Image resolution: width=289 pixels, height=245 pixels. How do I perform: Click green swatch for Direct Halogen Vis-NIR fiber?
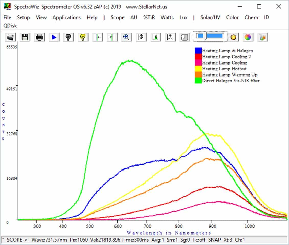198,80
